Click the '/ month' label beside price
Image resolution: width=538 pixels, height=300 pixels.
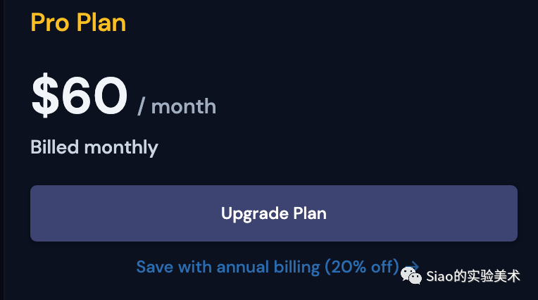click(x=177, y=106)
